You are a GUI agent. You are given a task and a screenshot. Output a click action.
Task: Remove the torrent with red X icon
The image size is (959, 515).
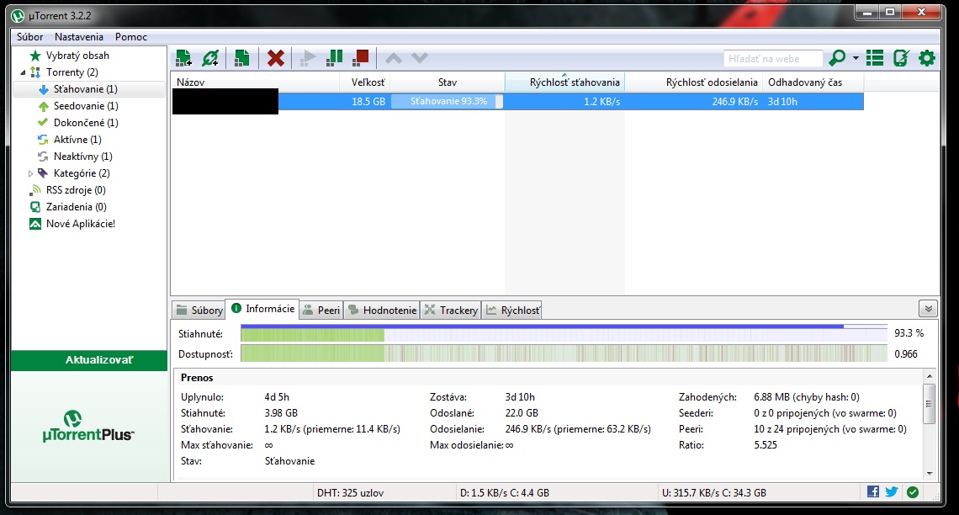coord(276,58)
